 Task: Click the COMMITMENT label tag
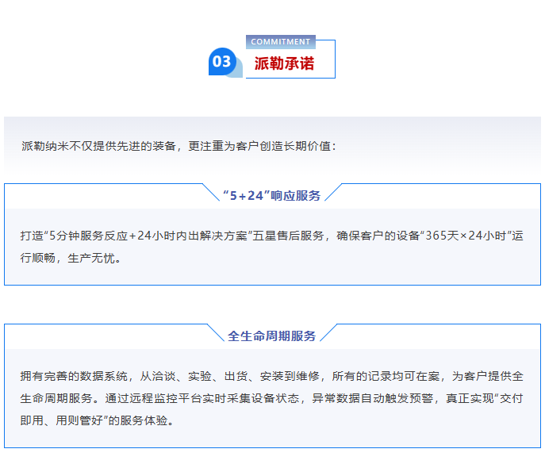click(x=280, y=41)
